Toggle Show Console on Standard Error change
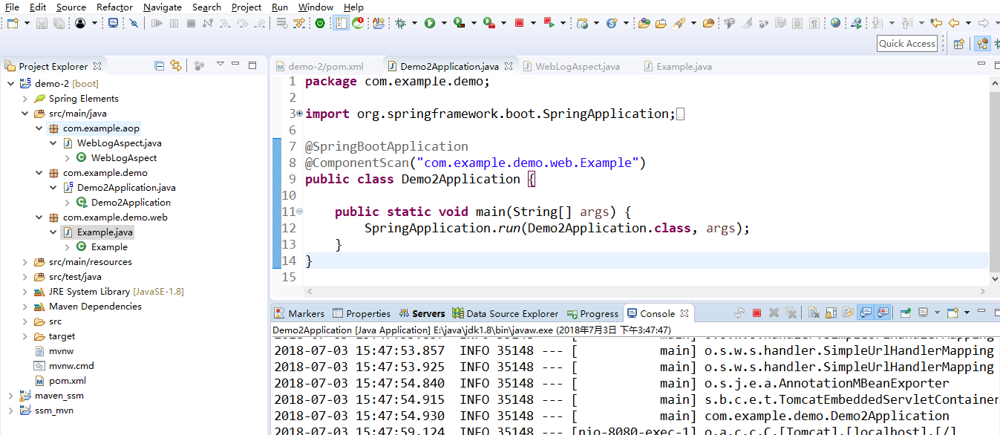 883,313
